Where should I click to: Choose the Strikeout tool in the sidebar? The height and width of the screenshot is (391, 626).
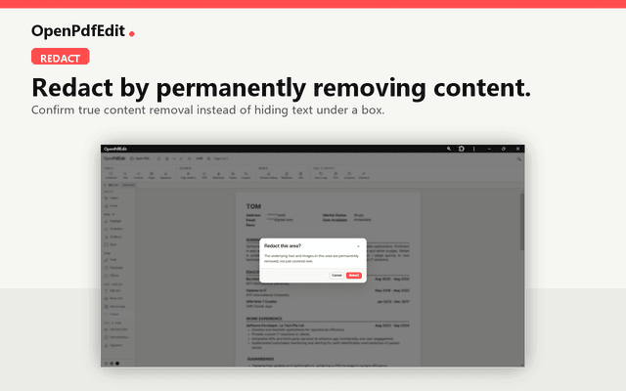tap(113, 237)
